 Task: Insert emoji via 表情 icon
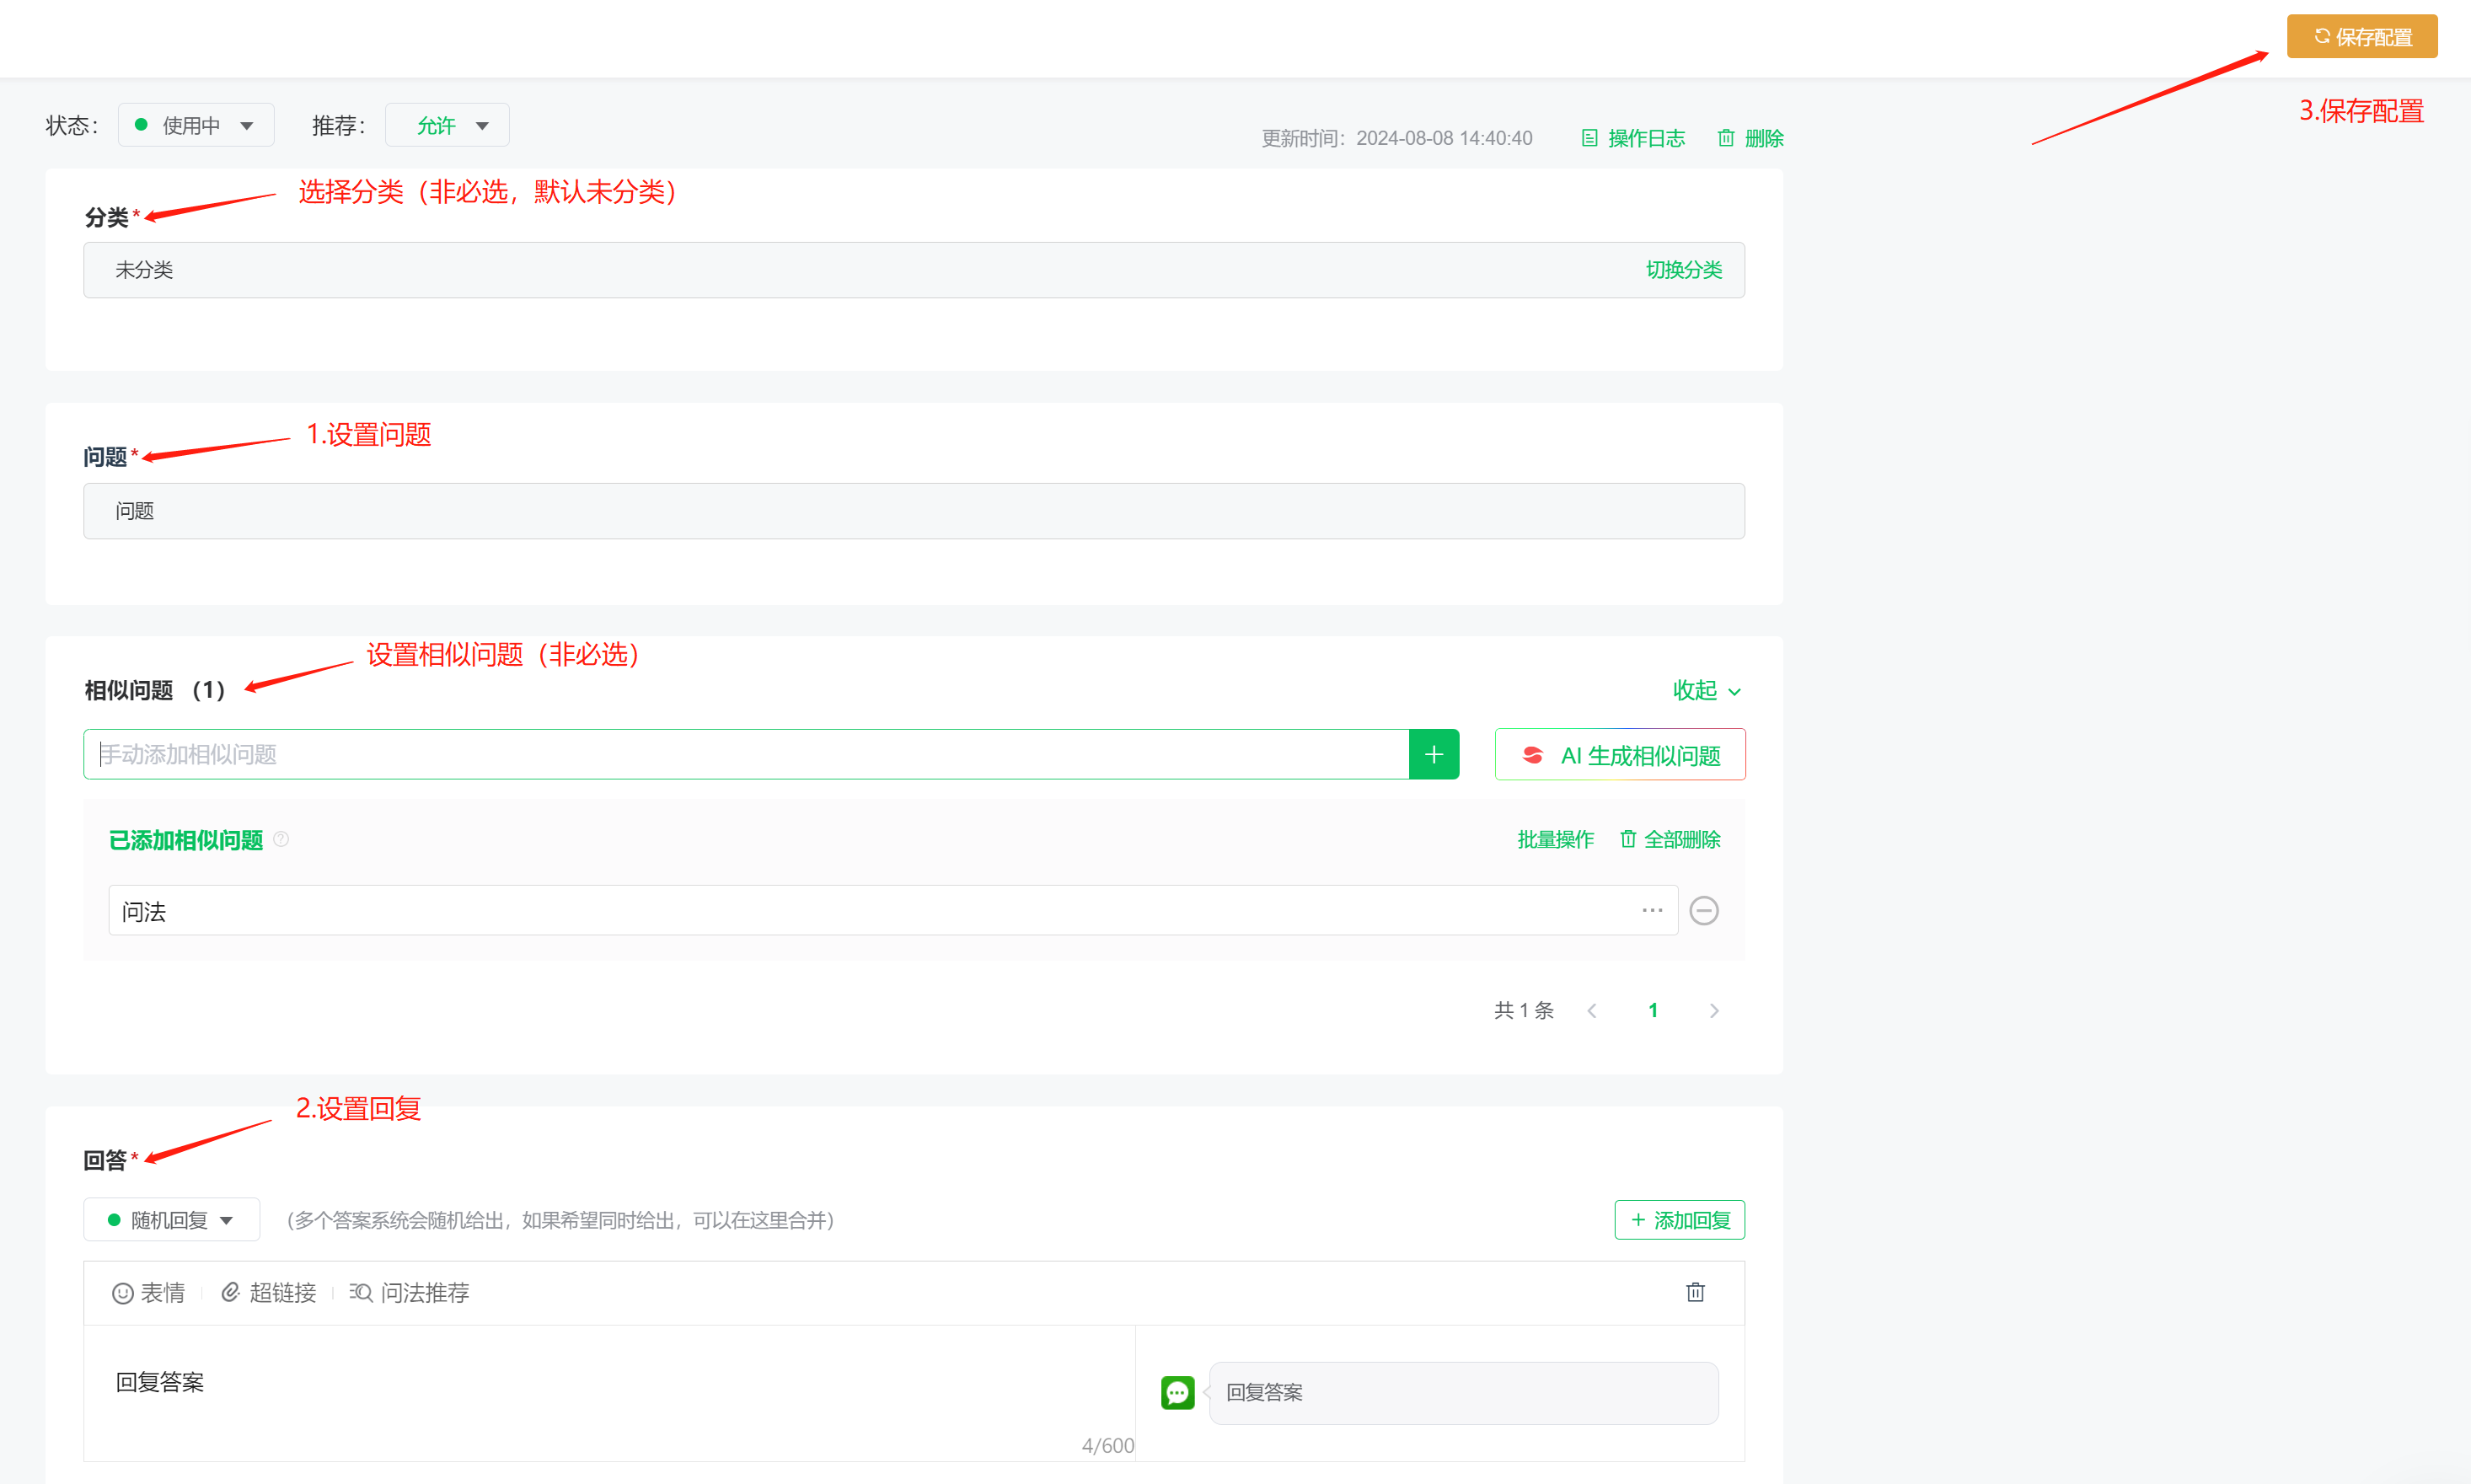pyautogui.click(x=123, y=1293)
